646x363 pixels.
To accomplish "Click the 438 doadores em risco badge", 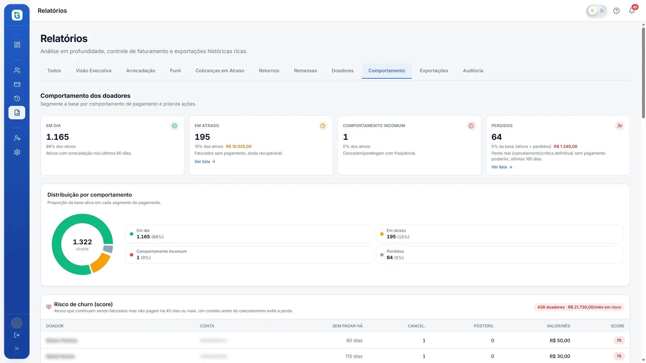I will [579, 307].
